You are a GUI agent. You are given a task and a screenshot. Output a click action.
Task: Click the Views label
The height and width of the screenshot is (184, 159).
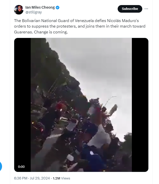point(66,178)
